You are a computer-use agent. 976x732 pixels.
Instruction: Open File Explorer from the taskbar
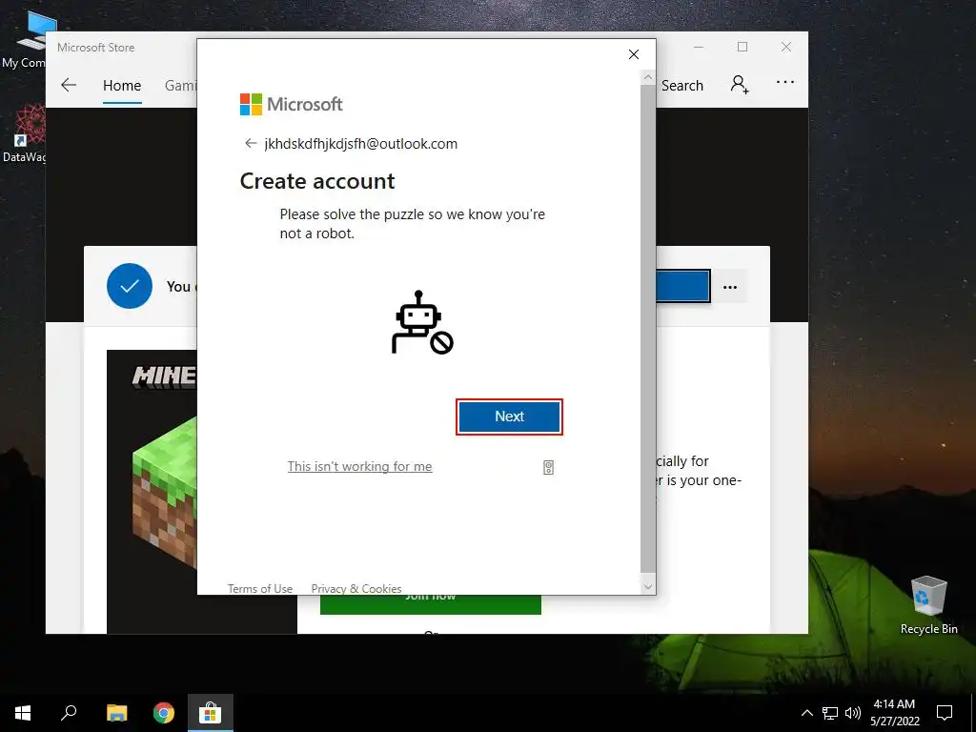[x=116, y=713]
